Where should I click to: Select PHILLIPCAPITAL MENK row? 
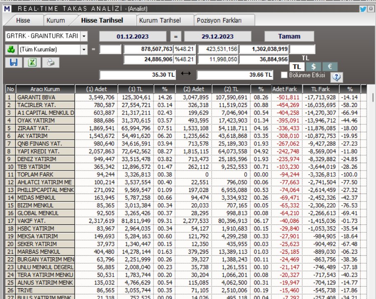(x=186, y=190)
